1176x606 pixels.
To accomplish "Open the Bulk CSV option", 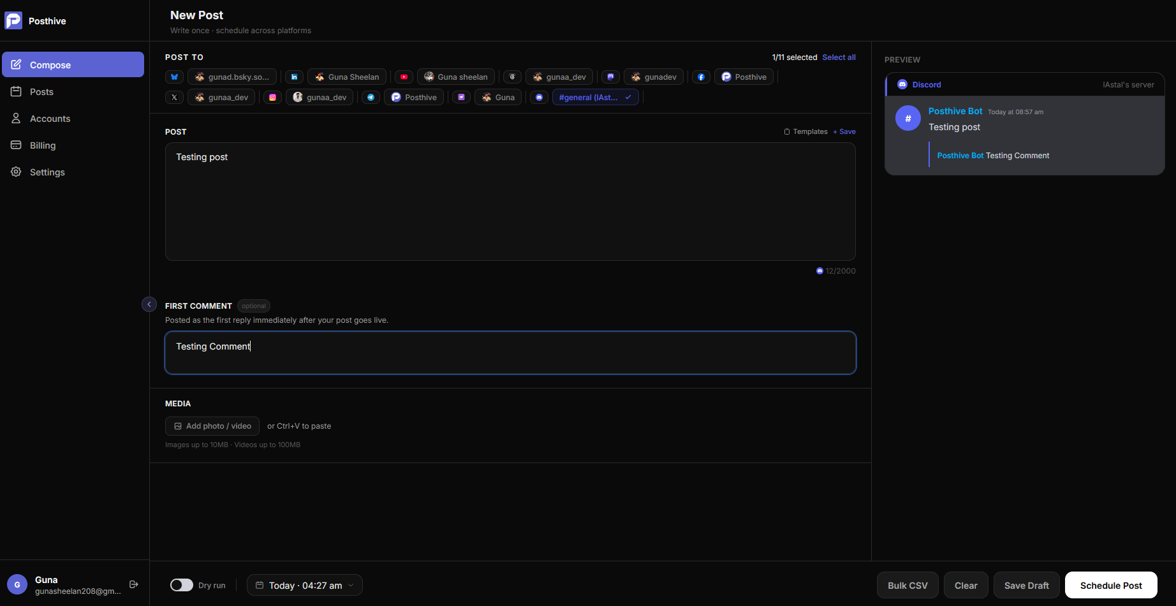I will pos(908,585).
